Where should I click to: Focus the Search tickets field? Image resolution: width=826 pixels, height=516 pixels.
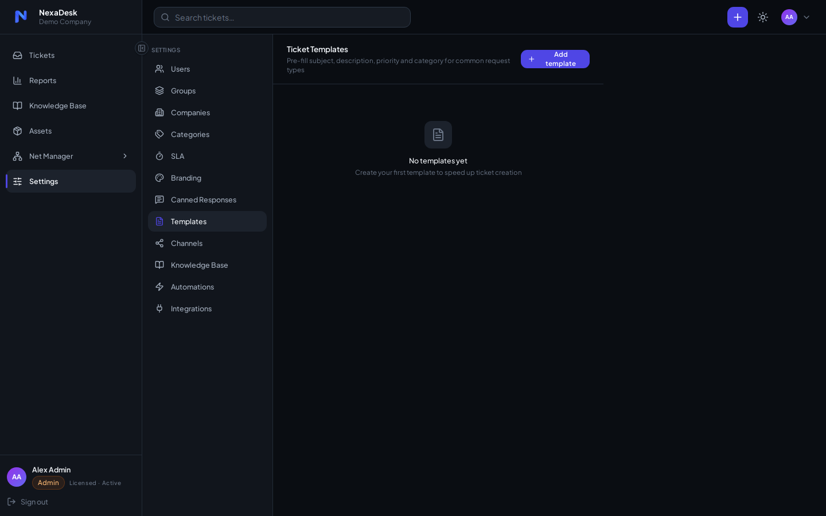click(x=282, y=17)
